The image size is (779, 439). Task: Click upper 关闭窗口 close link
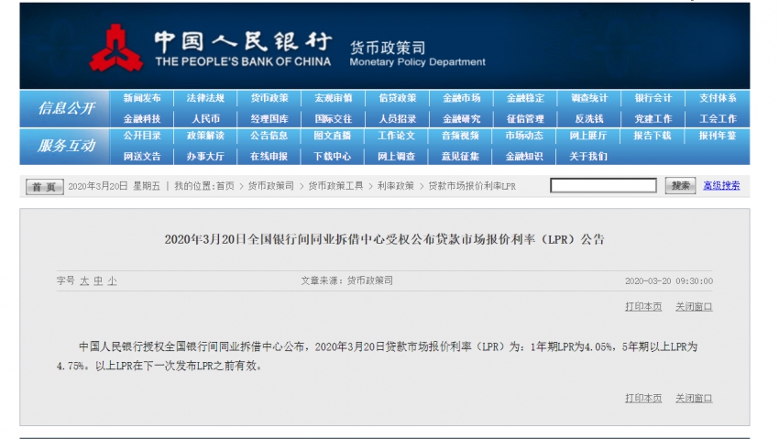(694, 307)
